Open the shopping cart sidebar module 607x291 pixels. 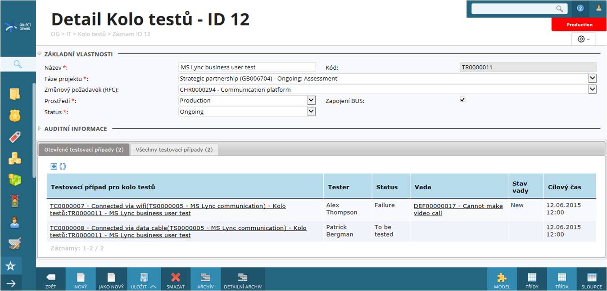(x=15, y=244)
